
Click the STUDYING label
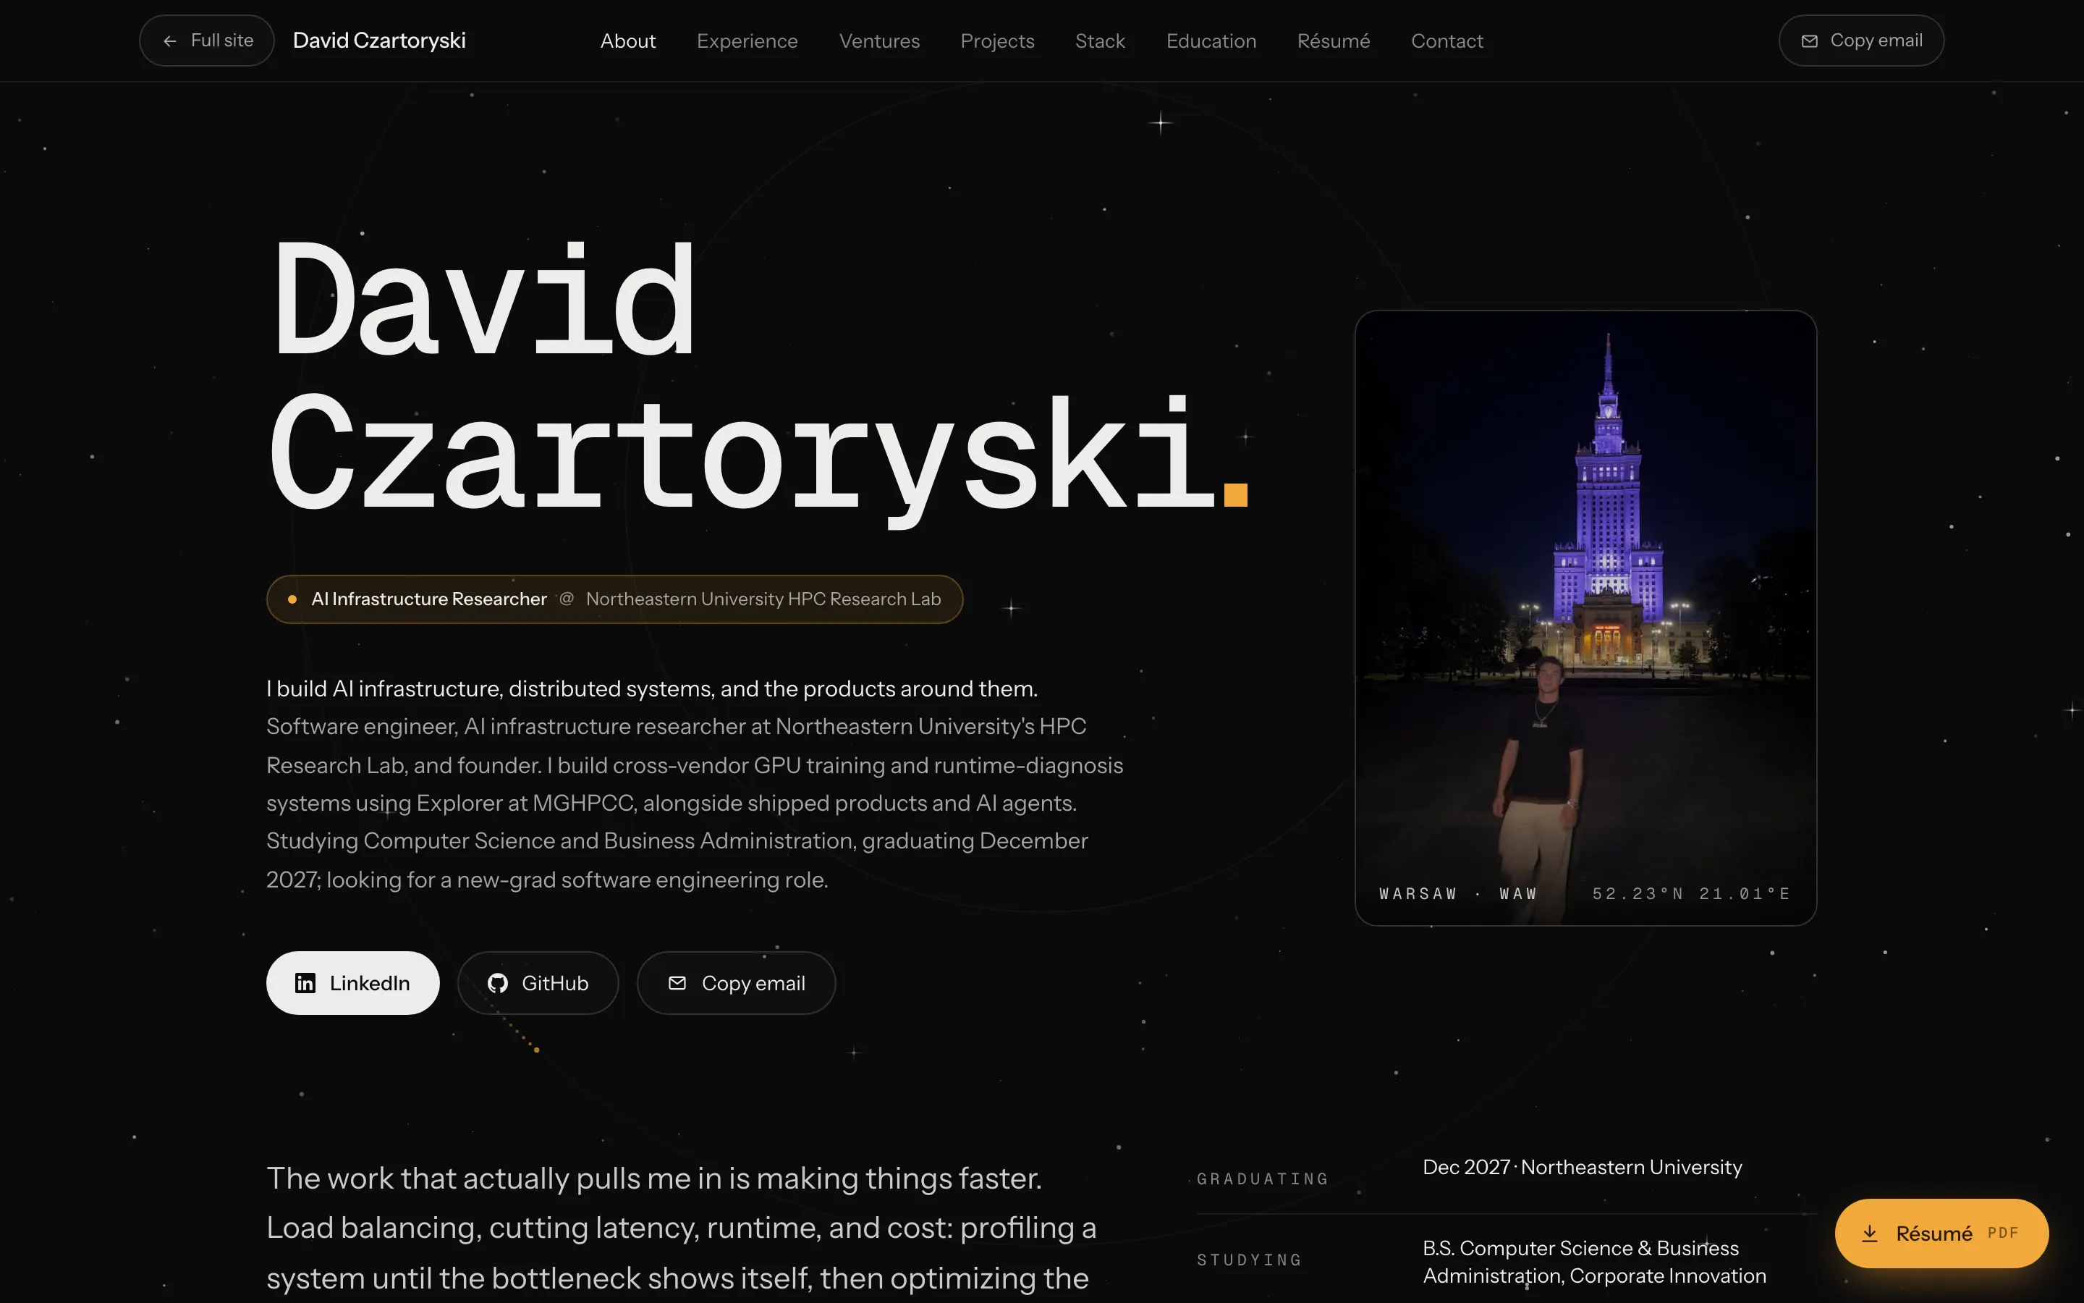click(x=1249, y=1260)
